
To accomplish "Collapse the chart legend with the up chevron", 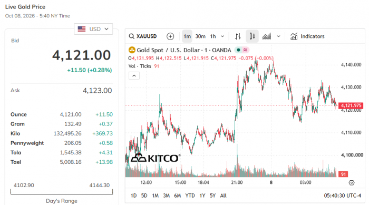I will [134, 75].
